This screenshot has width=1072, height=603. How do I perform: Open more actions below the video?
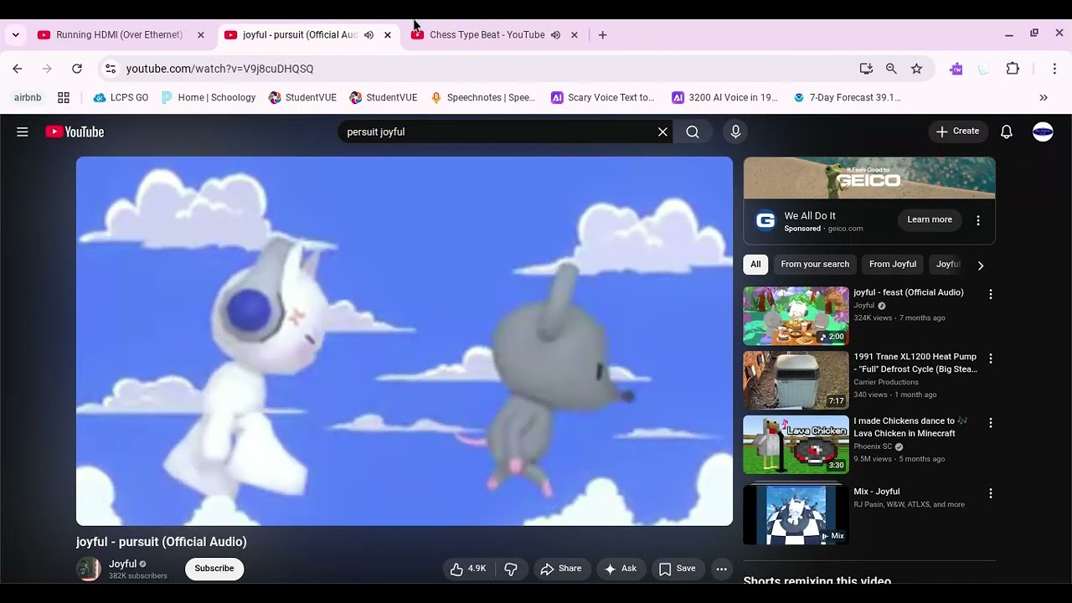(721, 569)
